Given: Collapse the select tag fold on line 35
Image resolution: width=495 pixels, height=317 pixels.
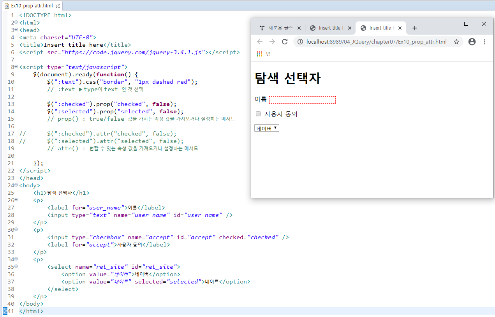Looking at the screenshot, I should [16, 266].
